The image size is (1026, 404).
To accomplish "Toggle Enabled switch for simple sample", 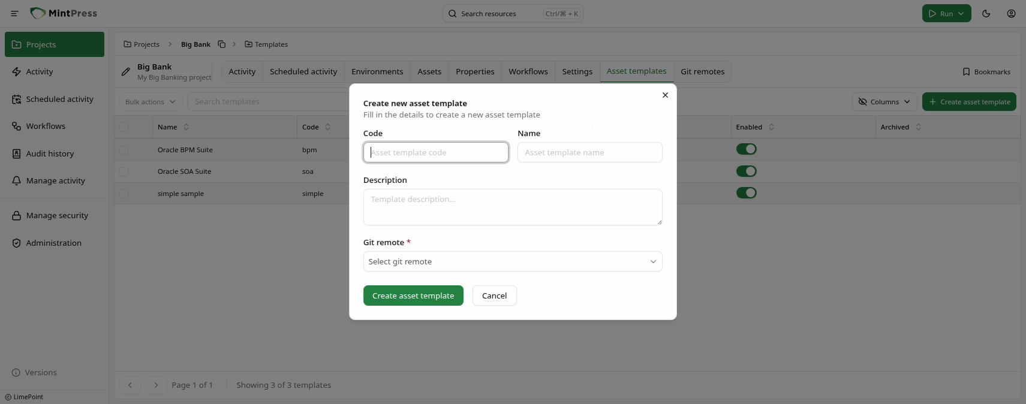I will 746,193.
